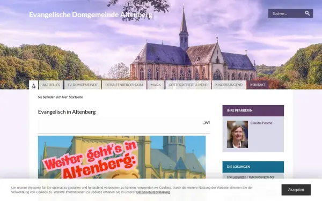Go to the Kontakt page
322x201 pixels.
(258, 85)
